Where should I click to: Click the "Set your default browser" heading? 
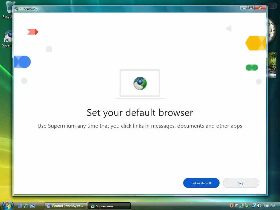(140, 113)
